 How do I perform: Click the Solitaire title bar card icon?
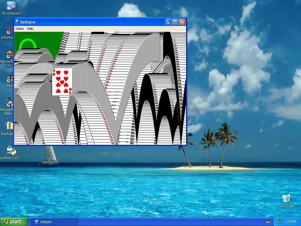pyautogui.click(x=17, y=22)
